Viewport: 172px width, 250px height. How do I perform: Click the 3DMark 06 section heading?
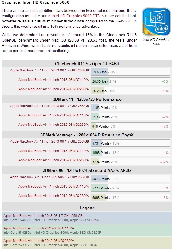click(87, 170)
